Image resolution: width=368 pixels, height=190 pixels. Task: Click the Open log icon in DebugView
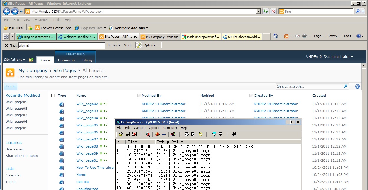pyautogui.click(x=121, y=135)
